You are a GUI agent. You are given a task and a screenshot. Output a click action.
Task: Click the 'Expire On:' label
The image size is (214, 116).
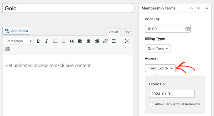point(157,84)
